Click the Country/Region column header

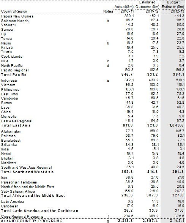[x=14, y=11]
